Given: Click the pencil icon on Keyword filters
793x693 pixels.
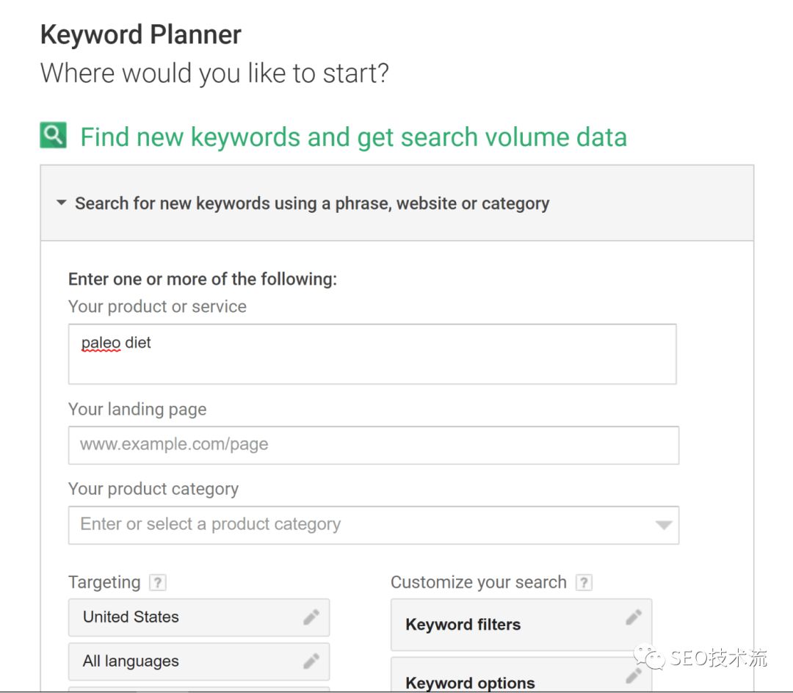Looking at the screenshot, I should point(634,617).
